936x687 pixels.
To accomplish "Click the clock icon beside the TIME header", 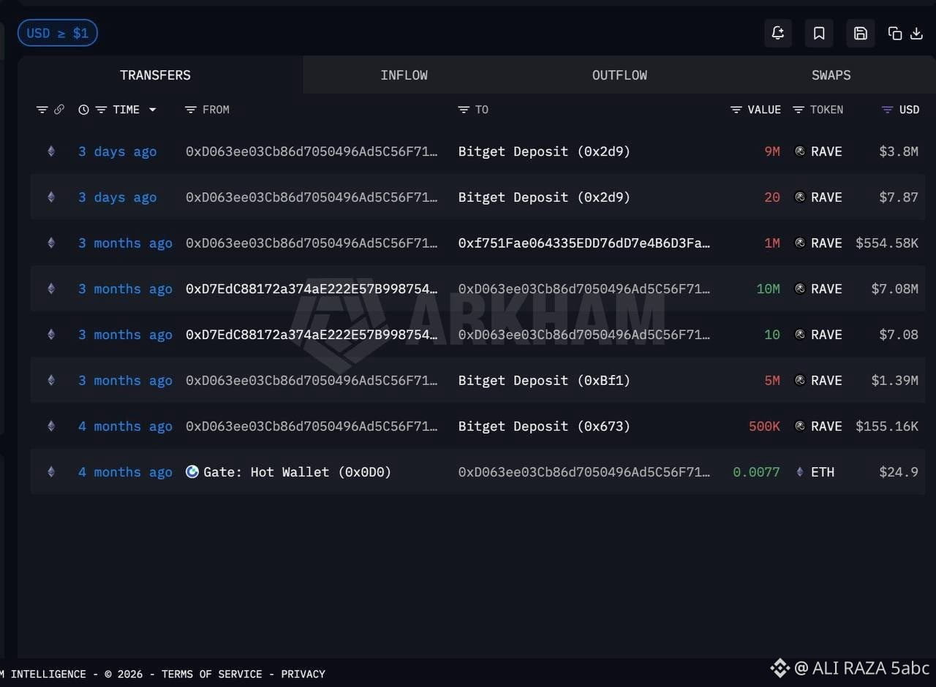I will [83, 110].
